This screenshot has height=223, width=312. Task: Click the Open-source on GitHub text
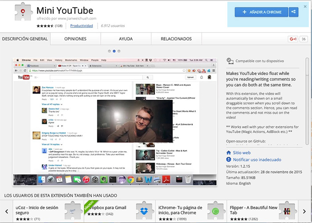pyautogui.click(x=246, y=141)
